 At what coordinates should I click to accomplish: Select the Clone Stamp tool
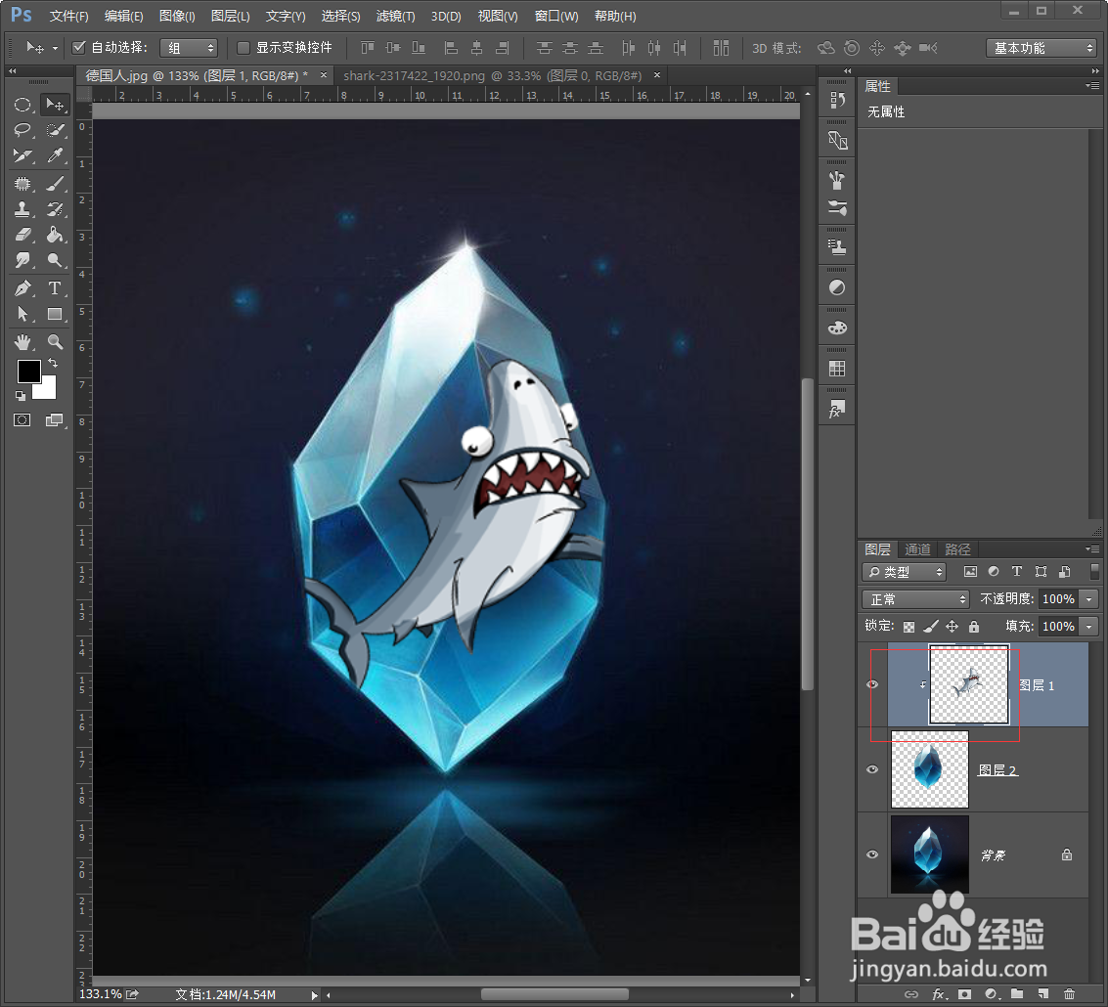point(22,209)
